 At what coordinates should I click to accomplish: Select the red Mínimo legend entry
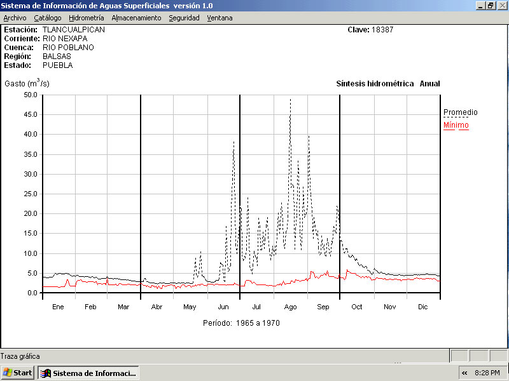tap(456, 125)
